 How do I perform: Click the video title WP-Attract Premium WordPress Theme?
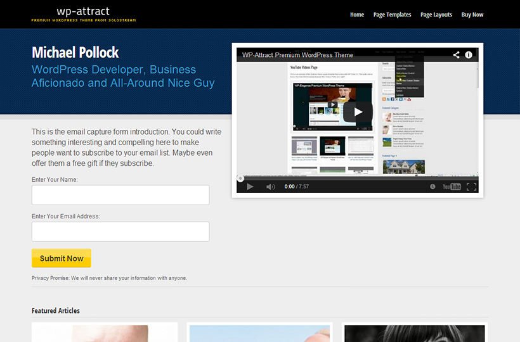[297, 55]
